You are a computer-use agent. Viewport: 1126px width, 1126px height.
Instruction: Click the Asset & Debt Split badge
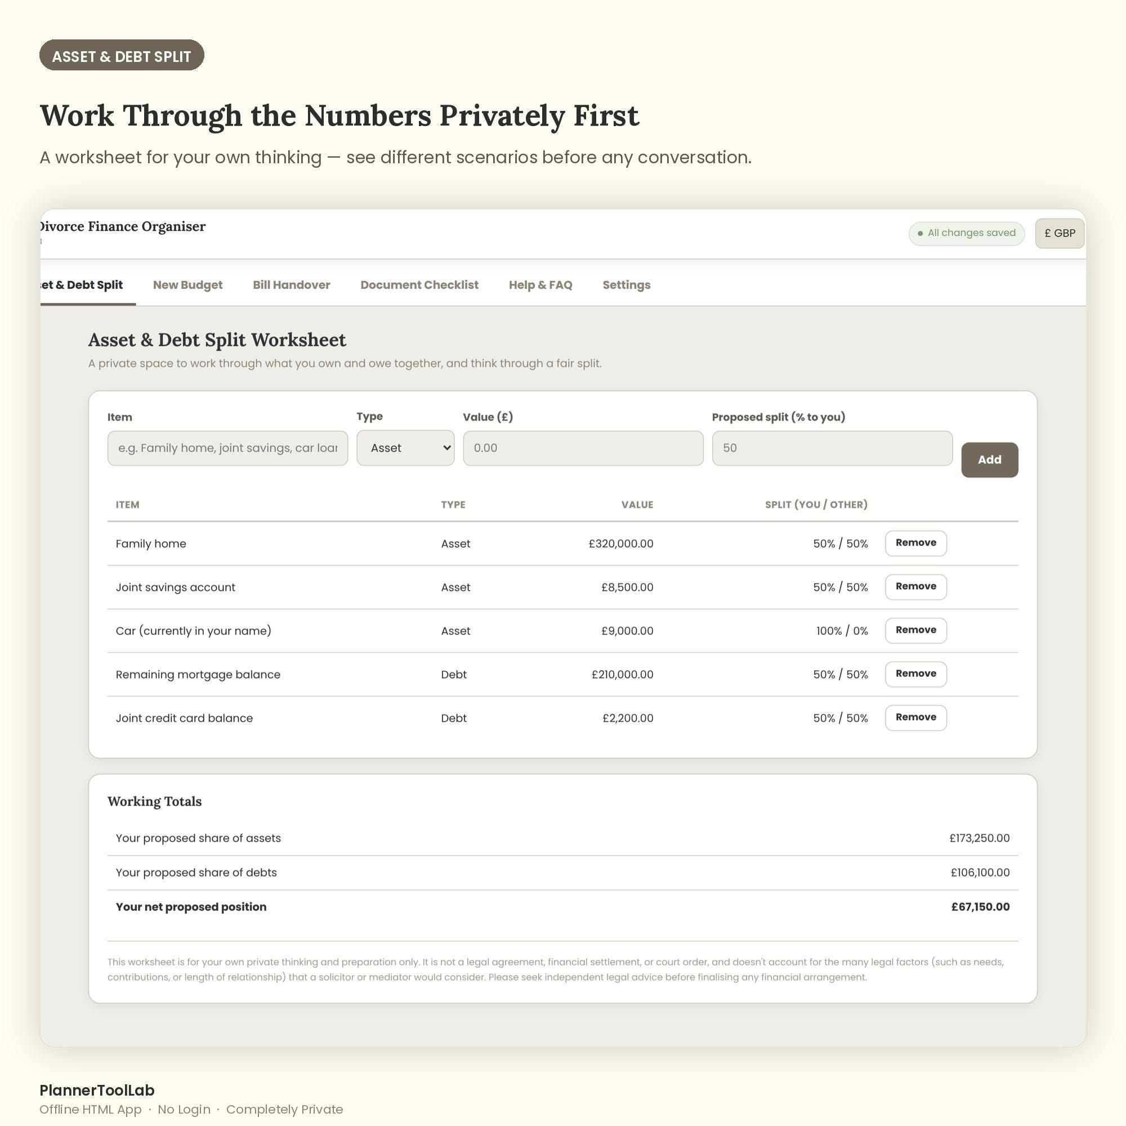point(122,55)
